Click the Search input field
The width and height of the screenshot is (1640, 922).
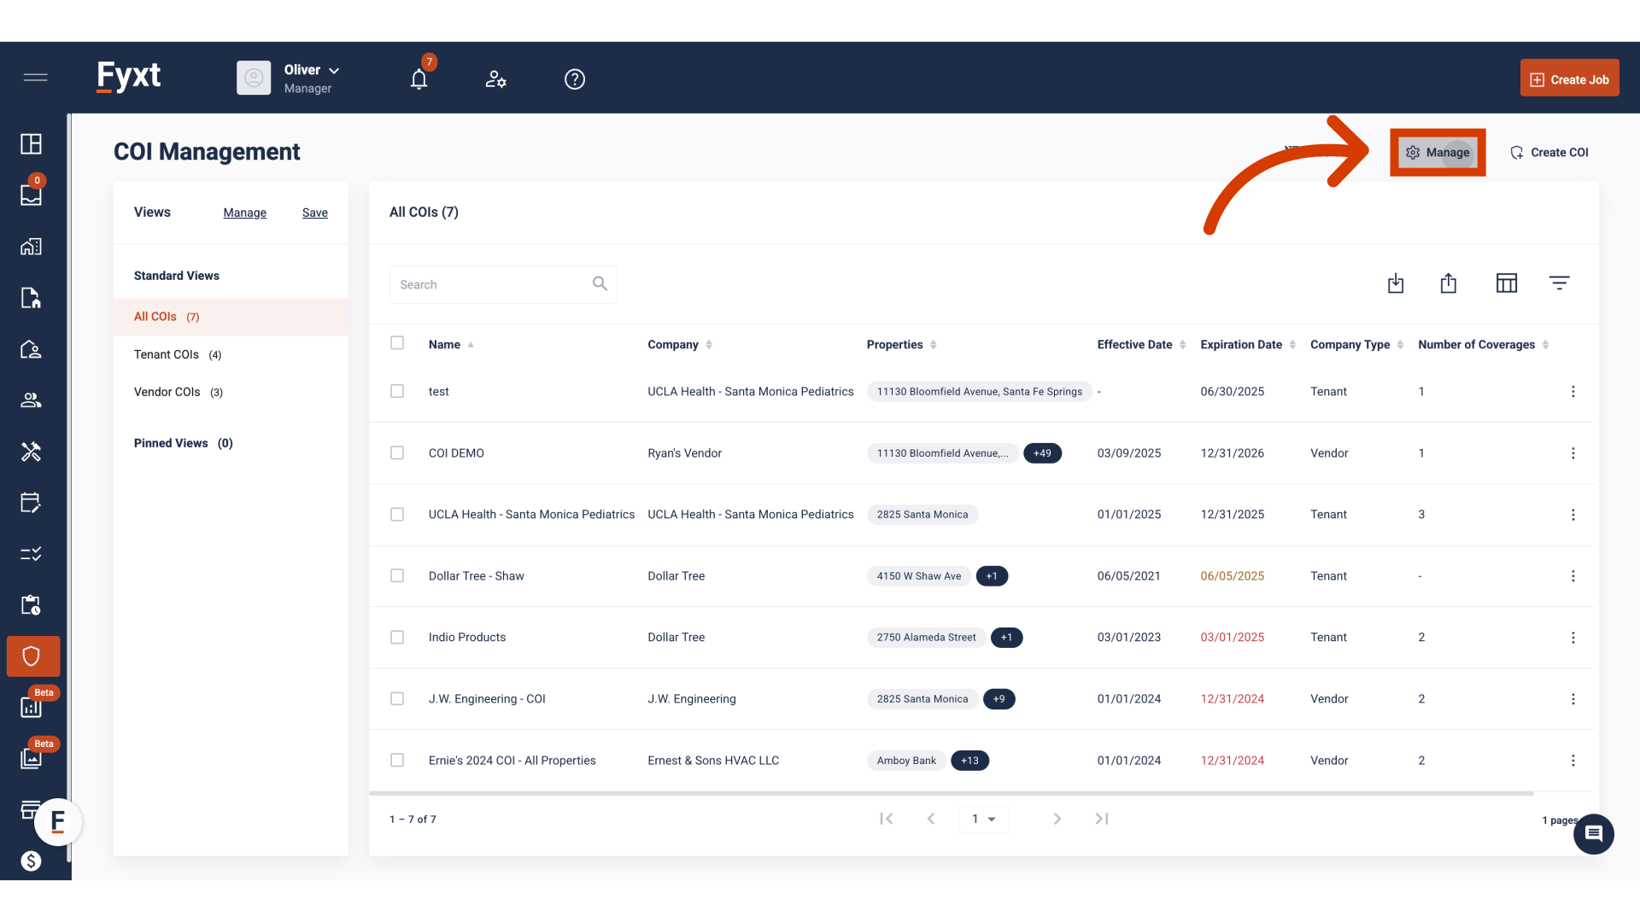coord(491,284)
